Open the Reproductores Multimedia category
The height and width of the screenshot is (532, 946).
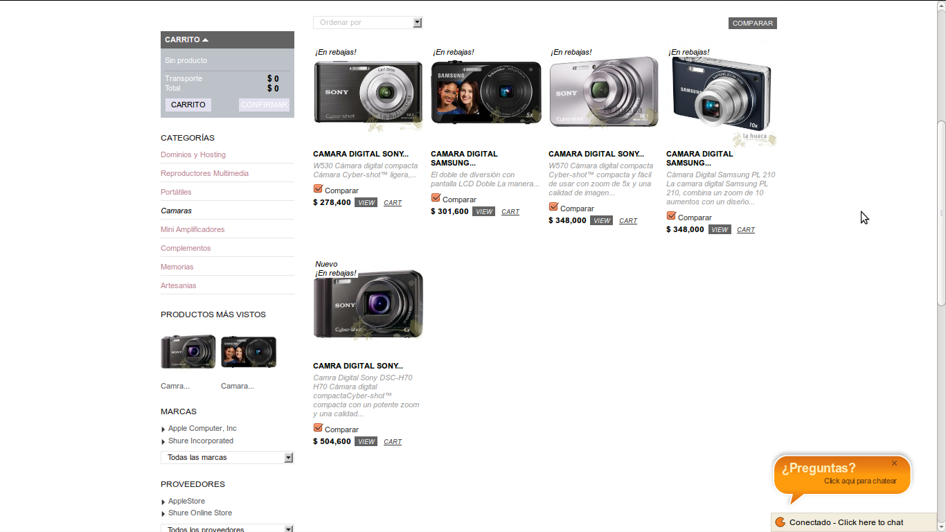pyautogui.click(x=204, y=173)
